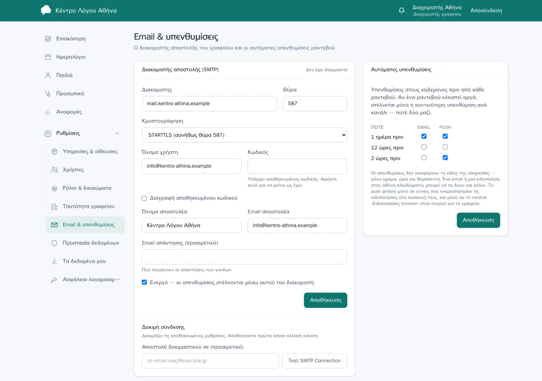Screen dimensions: 542x381
Task: Click the Αναφορές bar chart icon
Action: (x=48, y=112)
